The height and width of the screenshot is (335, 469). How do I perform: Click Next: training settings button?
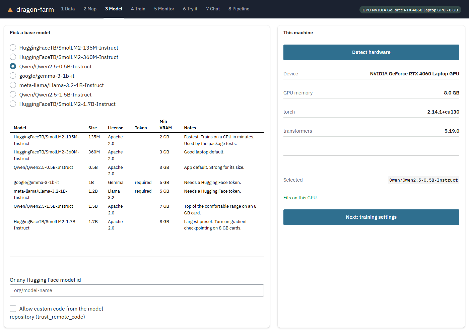click(371, 217)
